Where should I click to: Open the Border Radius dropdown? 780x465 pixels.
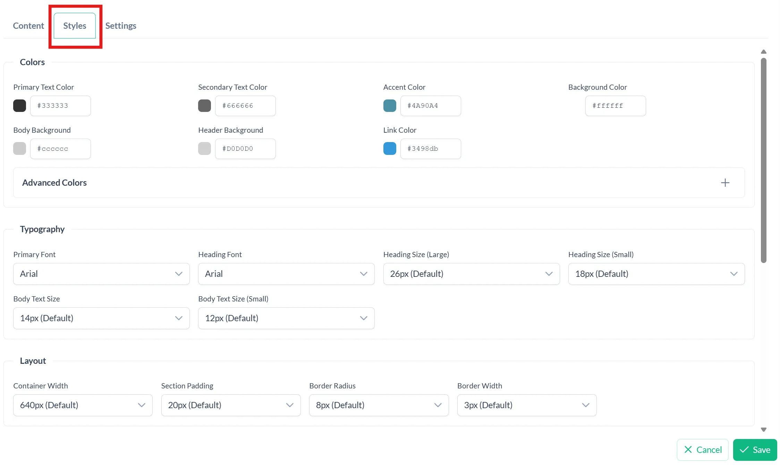tap(379, 405)
